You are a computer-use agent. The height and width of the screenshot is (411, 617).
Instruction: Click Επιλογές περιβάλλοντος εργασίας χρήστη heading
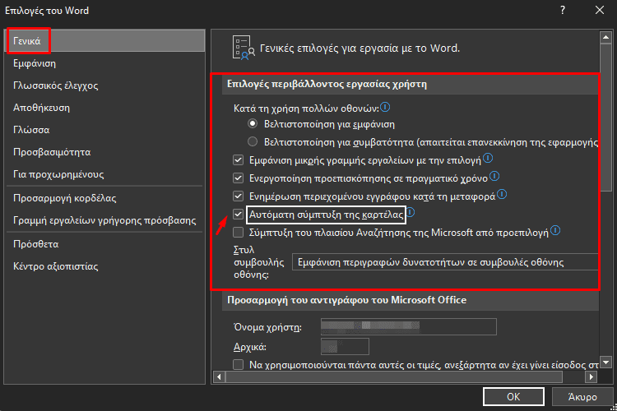[x=327, y=84]
